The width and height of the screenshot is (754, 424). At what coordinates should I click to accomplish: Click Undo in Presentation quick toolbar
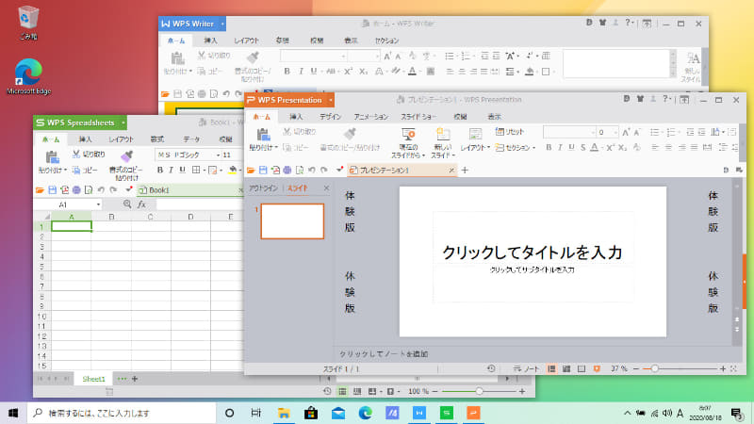click(312, 171)
